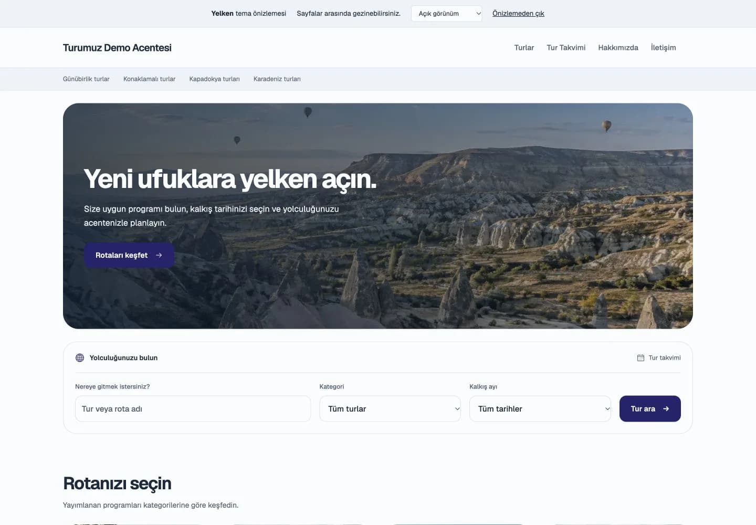Click the Sayfalar arasında gezinebilirsiniz text
Image resolution: width=756 pixels, height=525 pixels.
click(349, 14)
